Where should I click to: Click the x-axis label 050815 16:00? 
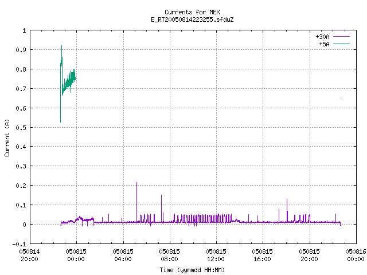[263, 256]
